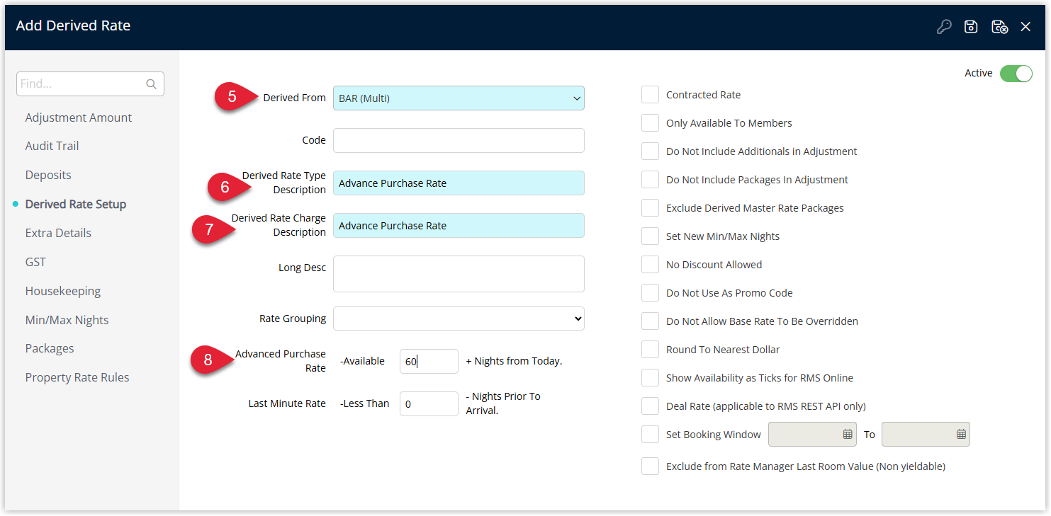This screenshot has height=516, width=1051.
Task: Enable the Set Booking Window checkbox
Action: [x=650, y=435]
